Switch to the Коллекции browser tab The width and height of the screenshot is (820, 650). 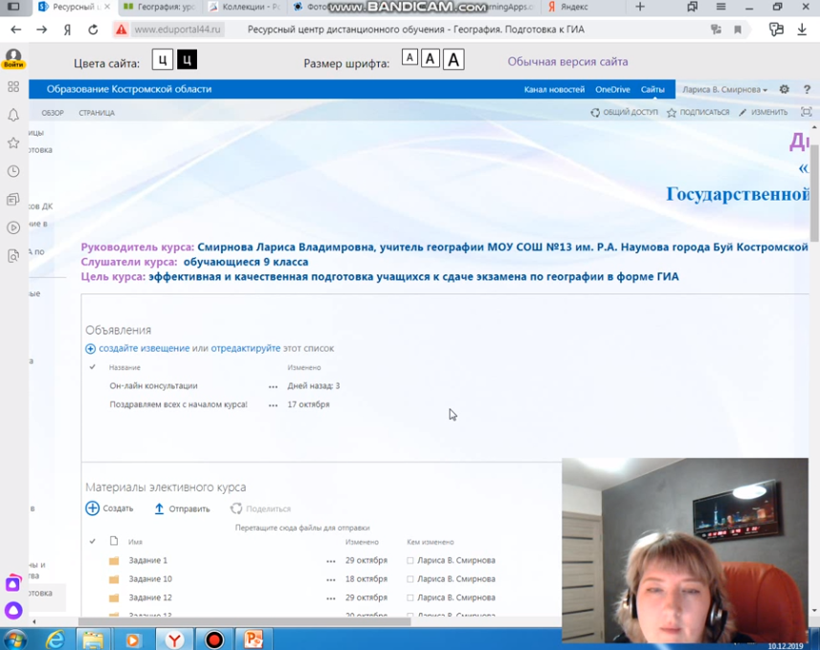[245, 7]
